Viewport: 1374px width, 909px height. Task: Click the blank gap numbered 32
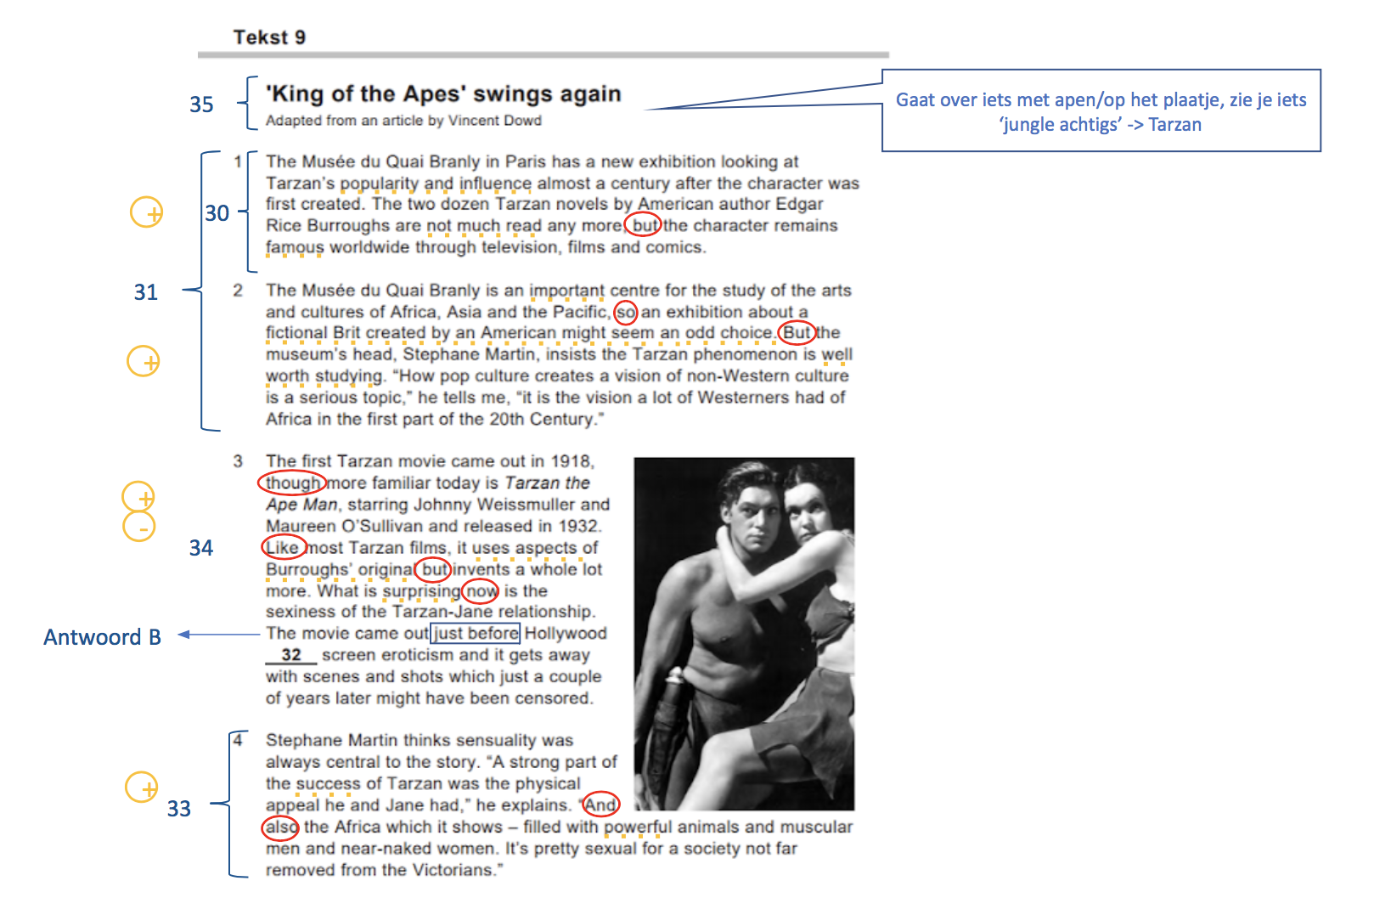[x=291, y=655]
